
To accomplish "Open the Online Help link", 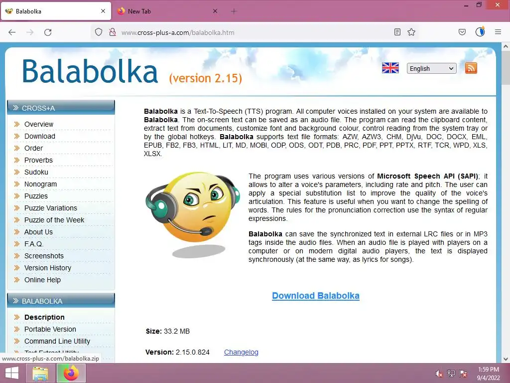I will pos(42,280).
